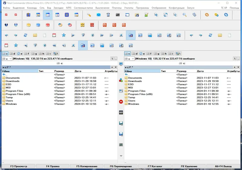Switch left panel to drive d
242x170 pixels.
12,54
